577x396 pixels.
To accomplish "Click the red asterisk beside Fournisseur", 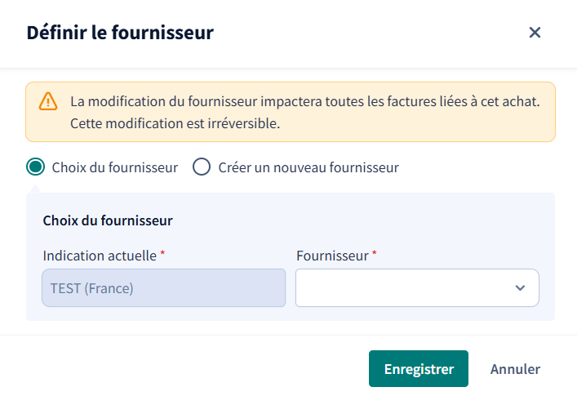I will (375, 253).
